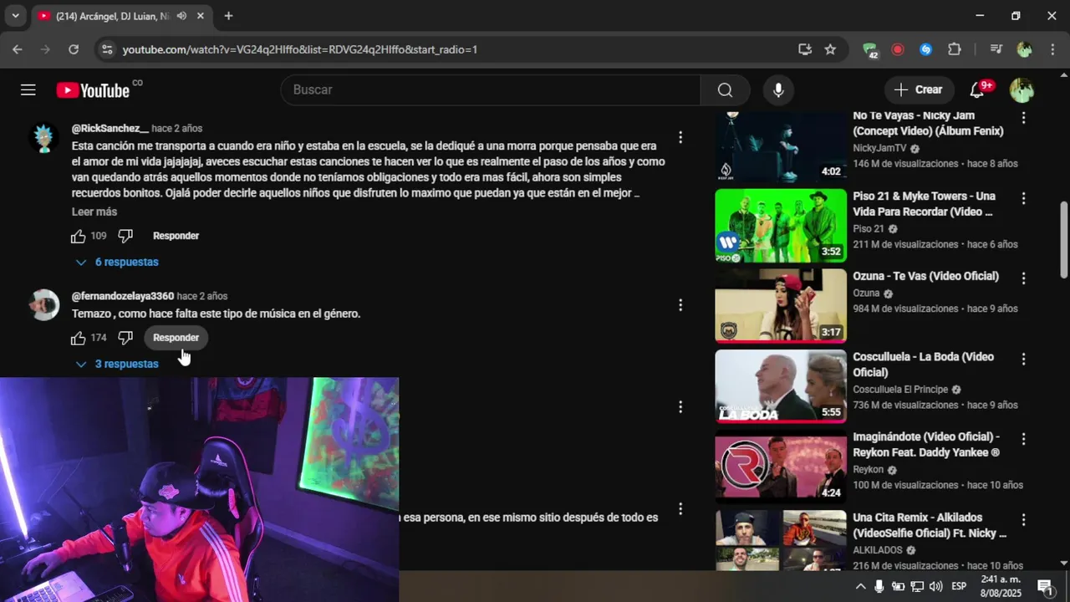Image resolution: width=1070 pixels, height=602 pixels.
Task: Open more options for Imaginándote video
Action: tap(1023, 439)
